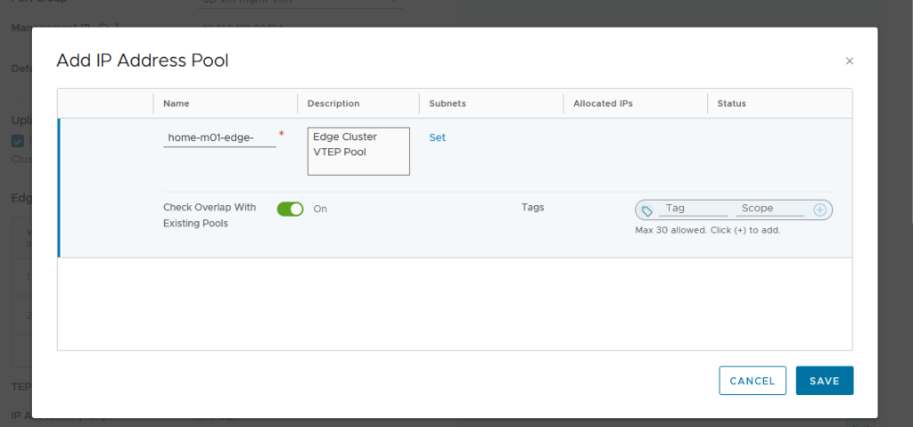Click the Name column header
This screenshot has width=913, height=427.
click(177, 103)
